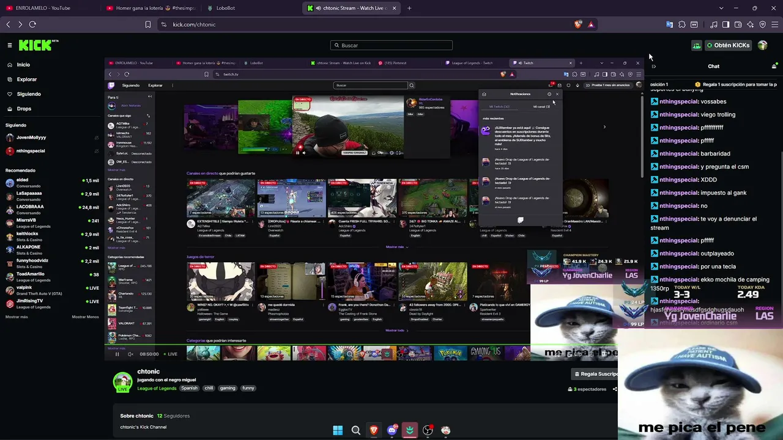
Task: Open Siguiendo in Kick sidebar
Action: point(29,94)
